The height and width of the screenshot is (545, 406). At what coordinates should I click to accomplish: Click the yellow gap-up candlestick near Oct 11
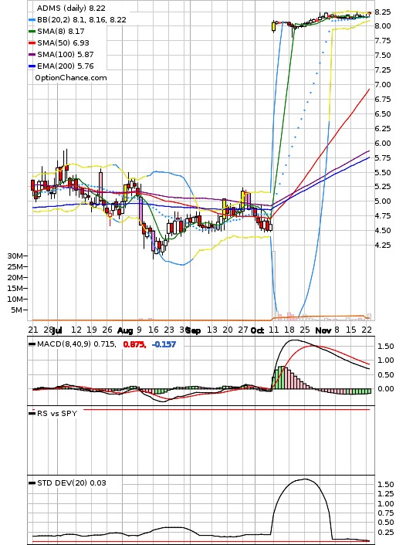coord(273,26)
